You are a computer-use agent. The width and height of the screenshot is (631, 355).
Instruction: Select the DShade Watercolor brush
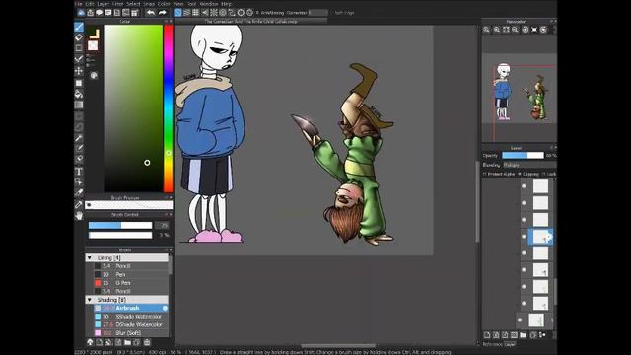pyautogui.click(x=131, y=324)
